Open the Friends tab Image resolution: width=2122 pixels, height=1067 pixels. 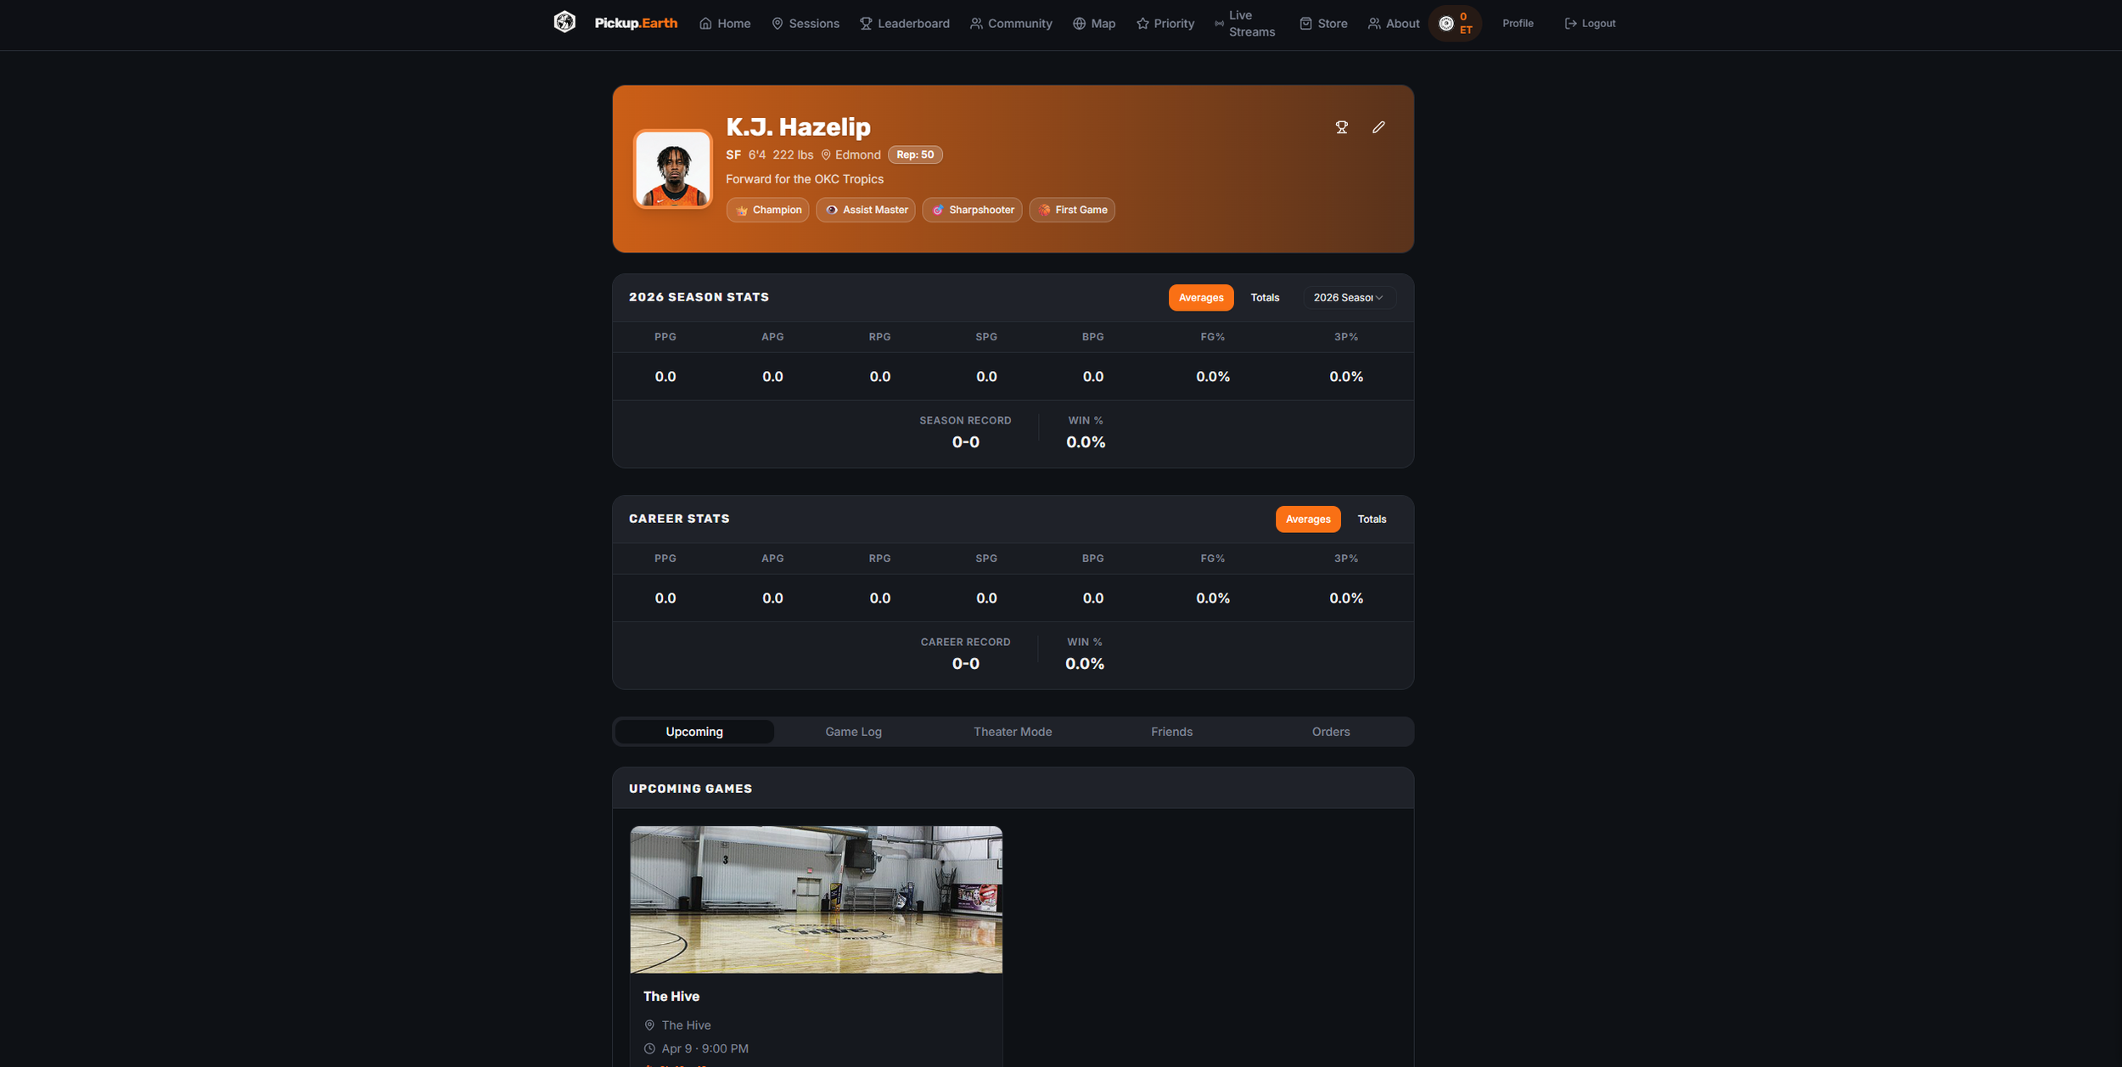tap(1171, 732)
